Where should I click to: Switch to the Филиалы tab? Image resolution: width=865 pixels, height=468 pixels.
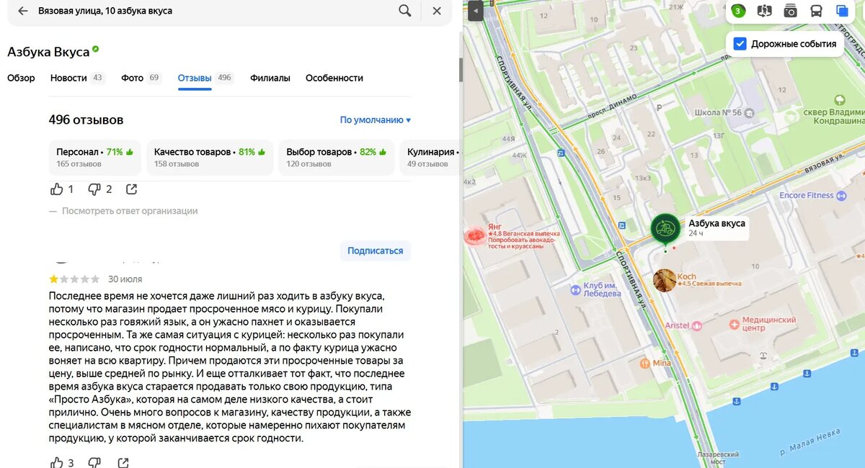point(270,78)
